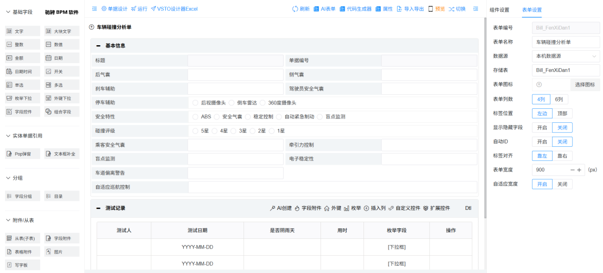The height and width of the screenshot is (273, 603).
Task: Click 插入列 in the table toolbar
Action: pos(375,208)
